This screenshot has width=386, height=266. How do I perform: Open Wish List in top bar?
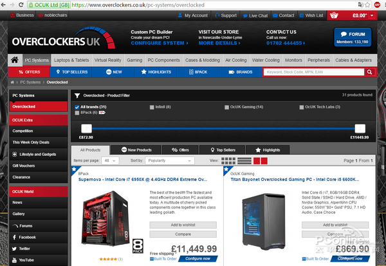[311, 15]
